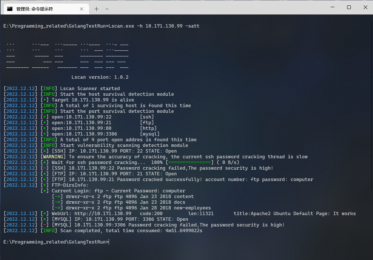Viewport: 373px width, 260px height.
Task: Maximize the terminal window
Action: point(349,7)
